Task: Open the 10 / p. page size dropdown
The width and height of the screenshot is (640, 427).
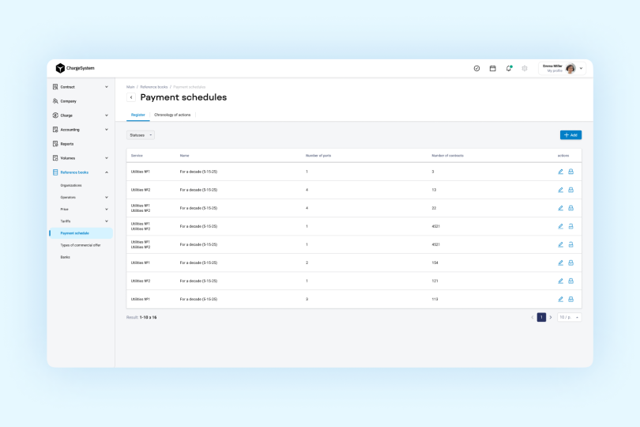Action: 569,317
